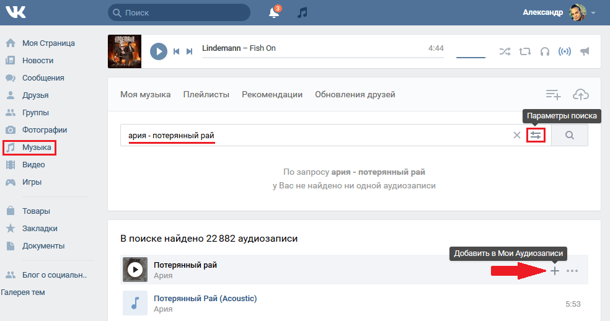
Task: Open the music note player icon in header
Action: pos(303,12)
